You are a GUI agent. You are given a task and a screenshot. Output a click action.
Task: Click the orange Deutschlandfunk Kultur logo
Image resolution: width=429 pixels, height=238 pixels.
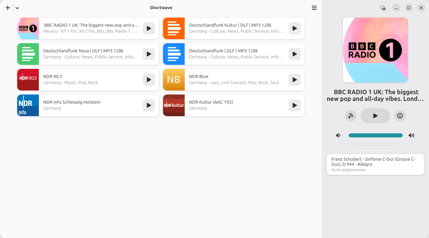tap(174, 28)
